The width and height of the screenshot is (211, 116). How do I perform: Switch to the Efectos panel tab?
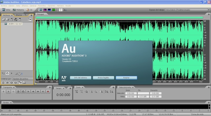(x=19, y=15)
